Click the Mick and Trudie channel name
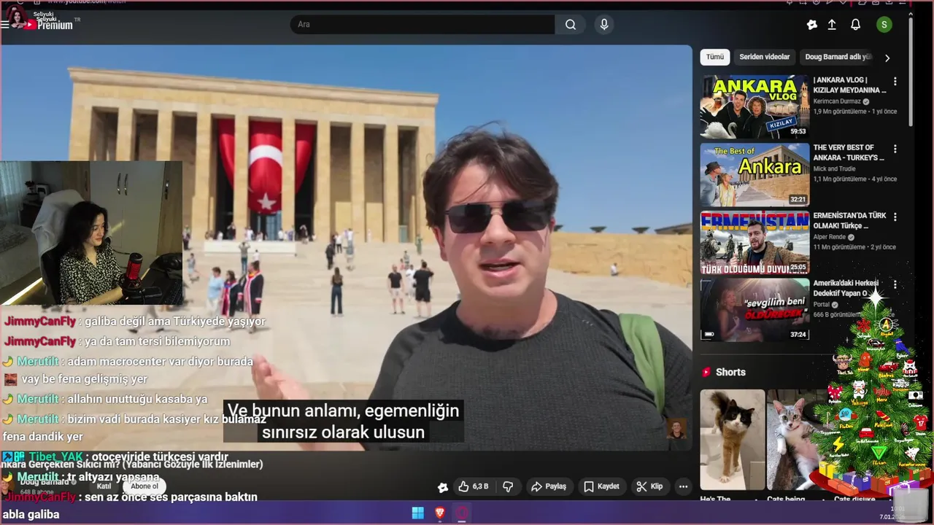The image size is (934, 525). [x=836, y=169]
